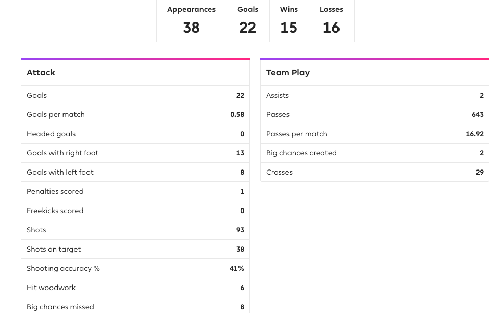Select the Team Play section heading

[x=288, y=73]
